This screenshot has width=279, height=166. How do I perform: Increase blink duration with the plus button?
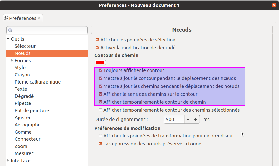tap(196, 119)
